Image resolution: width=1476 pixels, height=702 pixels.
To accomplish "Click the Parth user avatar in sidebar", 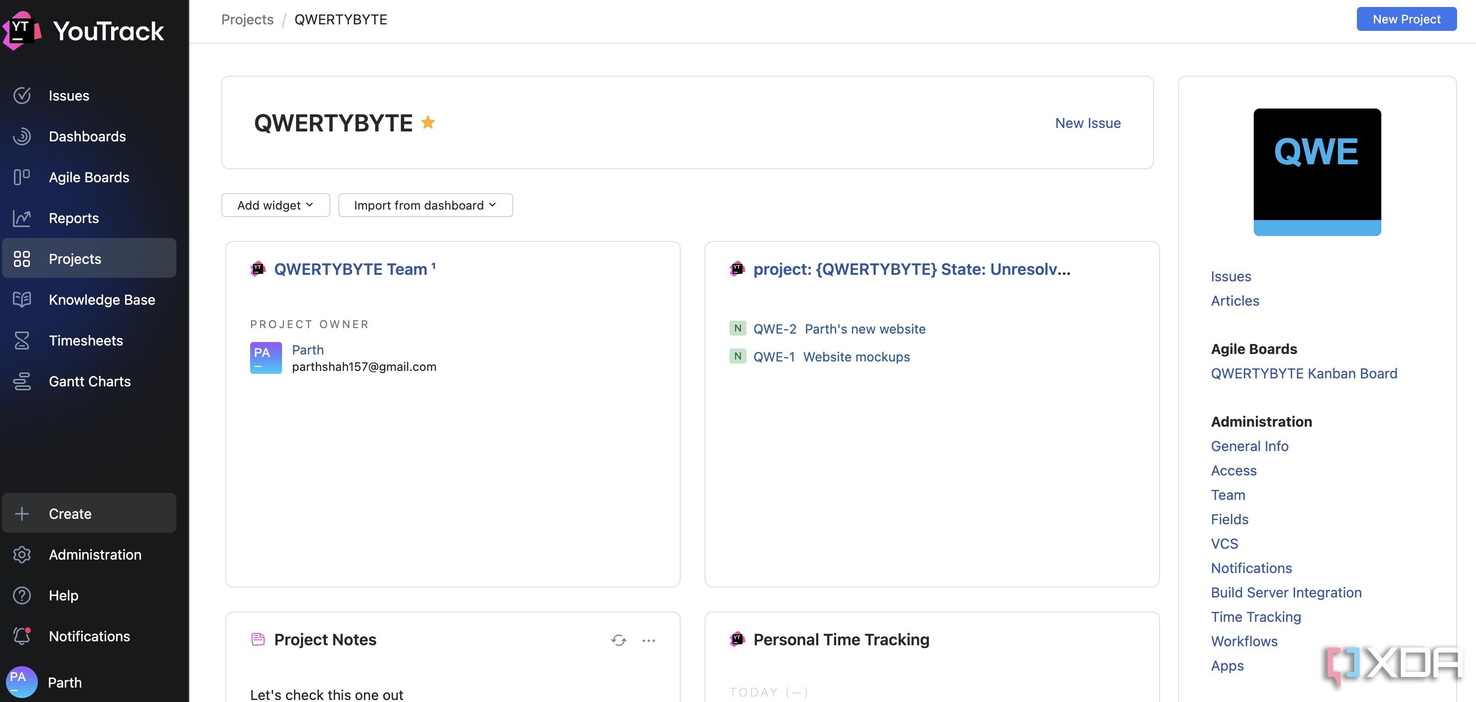I will (x=21, y=682).
